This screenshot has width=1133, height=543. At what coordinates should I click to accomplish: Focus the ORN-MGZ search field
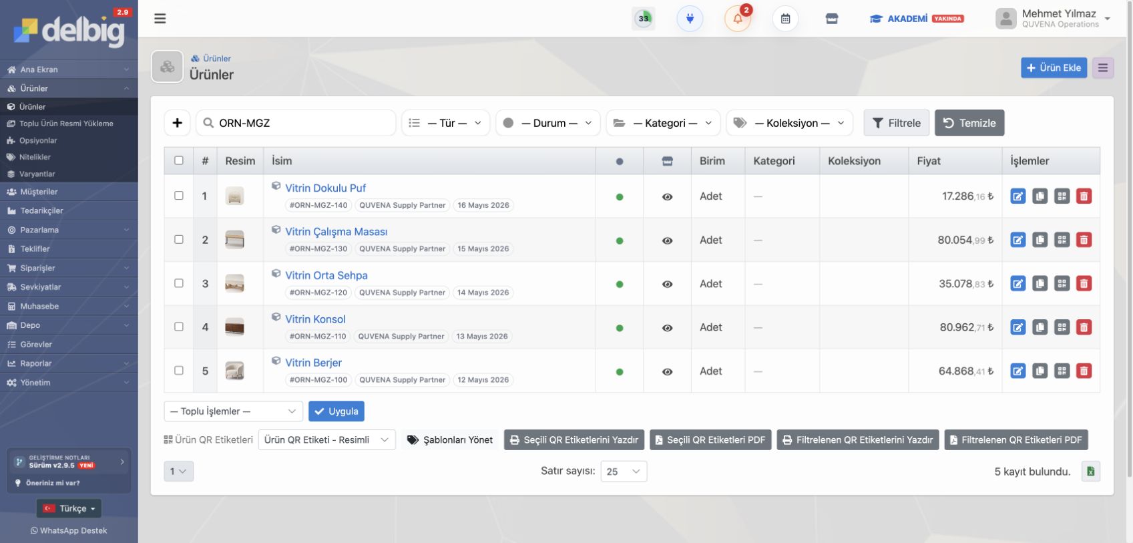[296, 123]
